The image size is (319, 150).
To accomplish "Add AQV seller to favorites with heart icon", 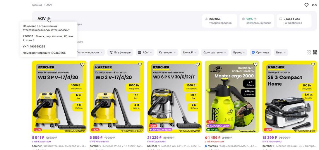I will coord(306,5).
